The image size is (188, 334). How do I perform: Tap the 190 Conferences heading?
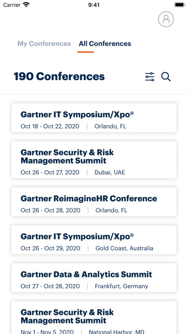pos(59,76)
